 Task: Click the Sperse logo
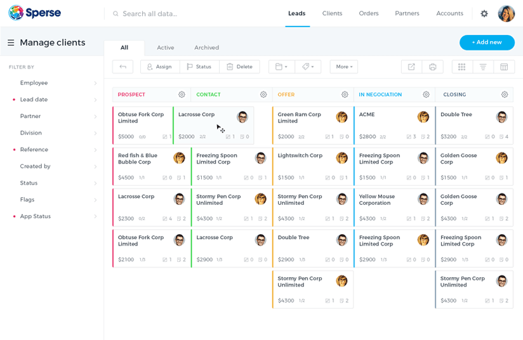click(x=35, y=13)
